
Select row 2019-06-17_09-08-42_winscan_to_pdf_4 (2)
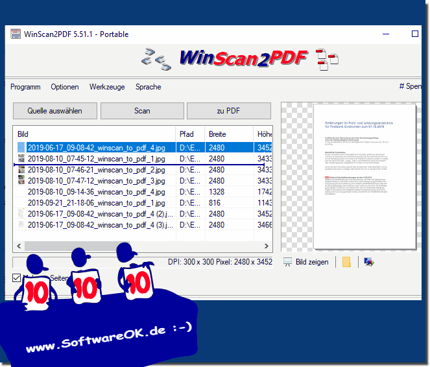143,213
